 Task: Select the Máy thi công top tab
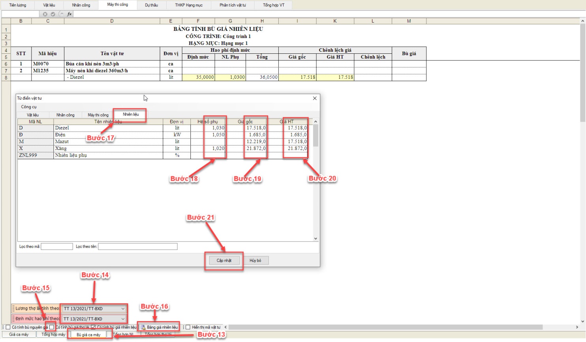click(x=118, y=5)
